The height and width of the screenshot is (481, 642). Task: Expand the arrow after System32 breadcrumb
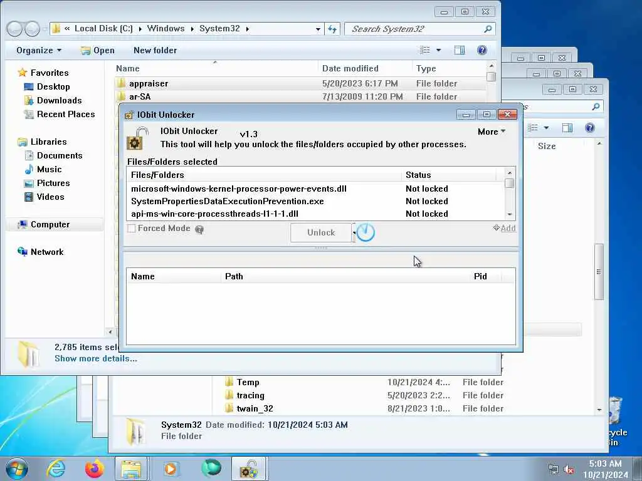(248, 29)
